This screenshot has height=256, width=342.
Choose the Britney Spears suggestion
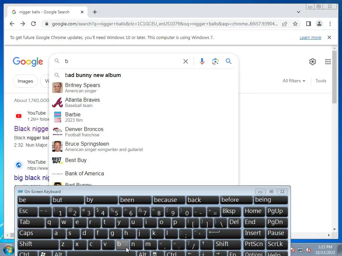click(144, 88)
